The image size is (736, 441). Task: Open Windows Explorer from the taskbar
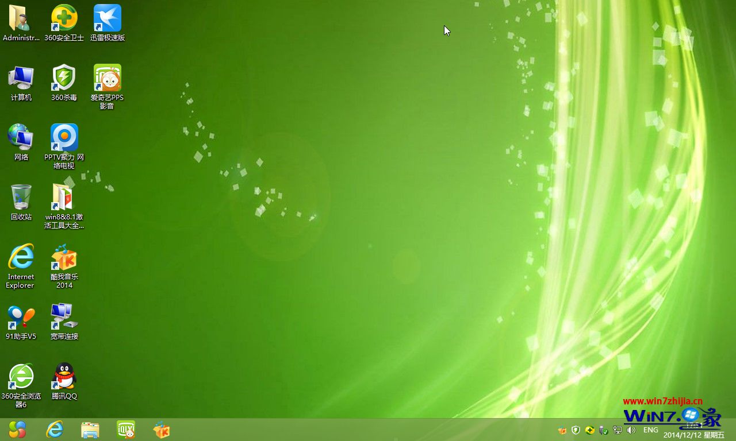click(90, 429)
